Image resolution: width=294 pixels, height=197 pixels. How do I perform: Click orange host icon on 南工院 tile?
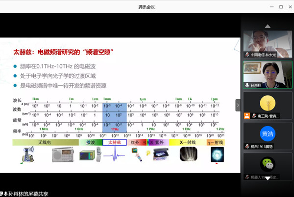coord(247,116)
